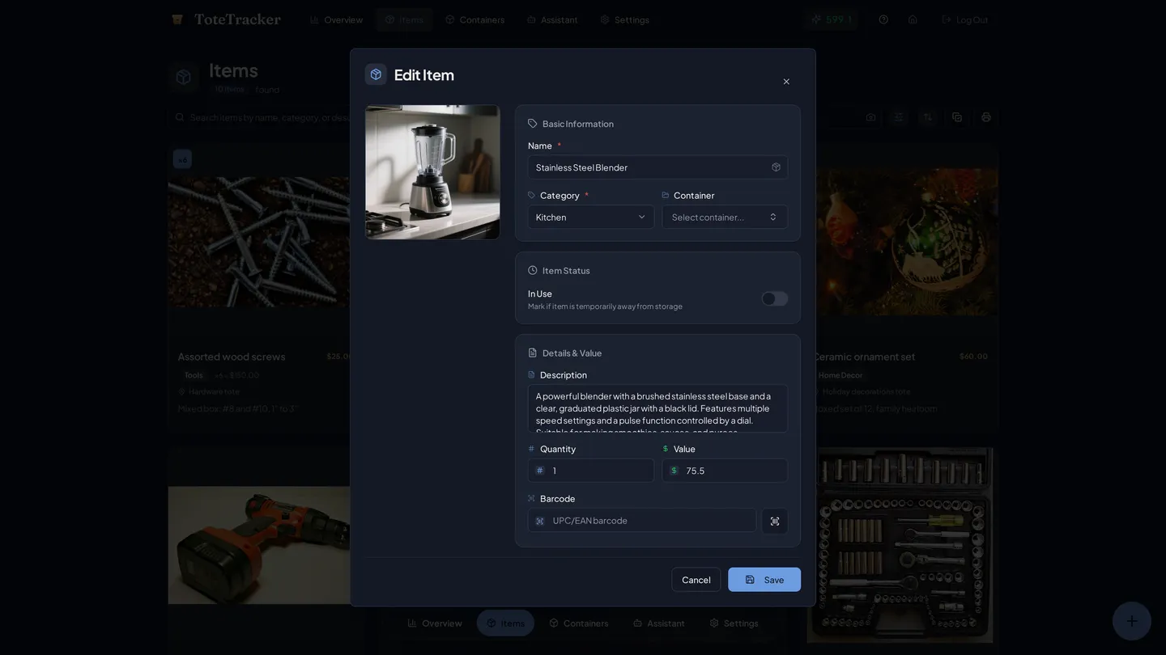
Task: Click the socket set item image
Action: pos(900,545)
